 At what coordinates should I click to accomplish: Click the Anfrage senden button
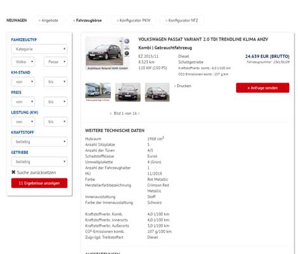pos(262,88)
